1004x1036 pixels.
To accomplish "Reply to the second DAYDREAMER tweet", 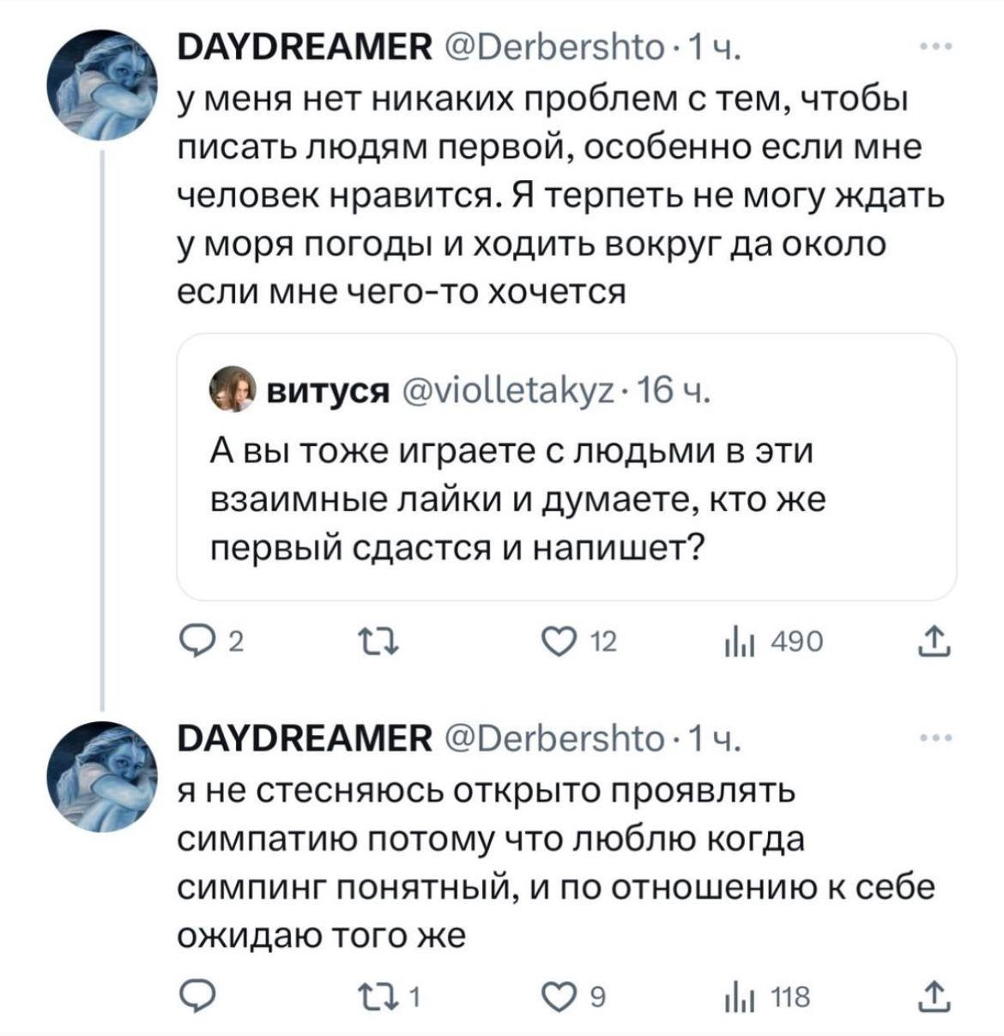I will [x=194, y=997].
